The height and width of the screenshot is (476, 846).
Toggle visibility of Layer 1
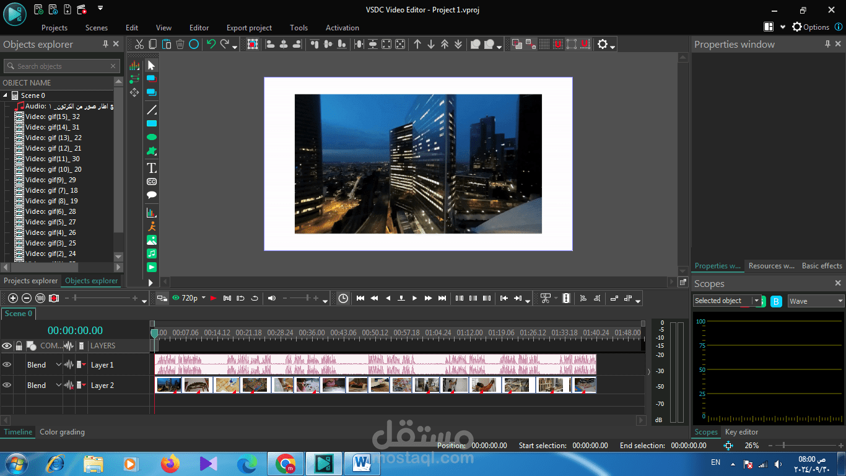[x=7, y=365]
